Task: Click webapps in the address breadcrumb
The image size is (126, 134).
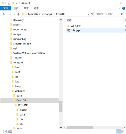Action: (x=47, y=14)
